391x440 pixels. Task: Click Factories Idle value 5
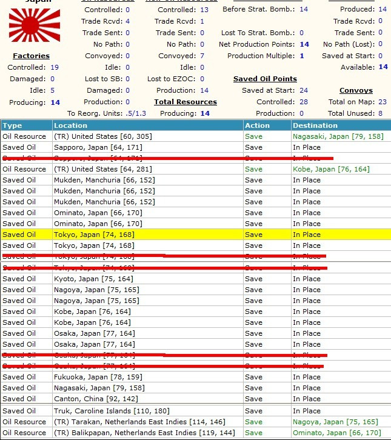(x=53, y=90)
